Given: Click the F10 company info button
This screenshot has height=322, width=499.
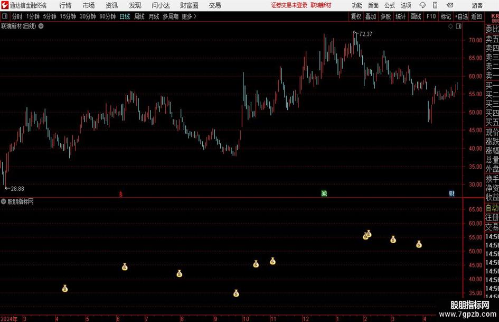Looking at the screenshot, I should pos(431,16).
